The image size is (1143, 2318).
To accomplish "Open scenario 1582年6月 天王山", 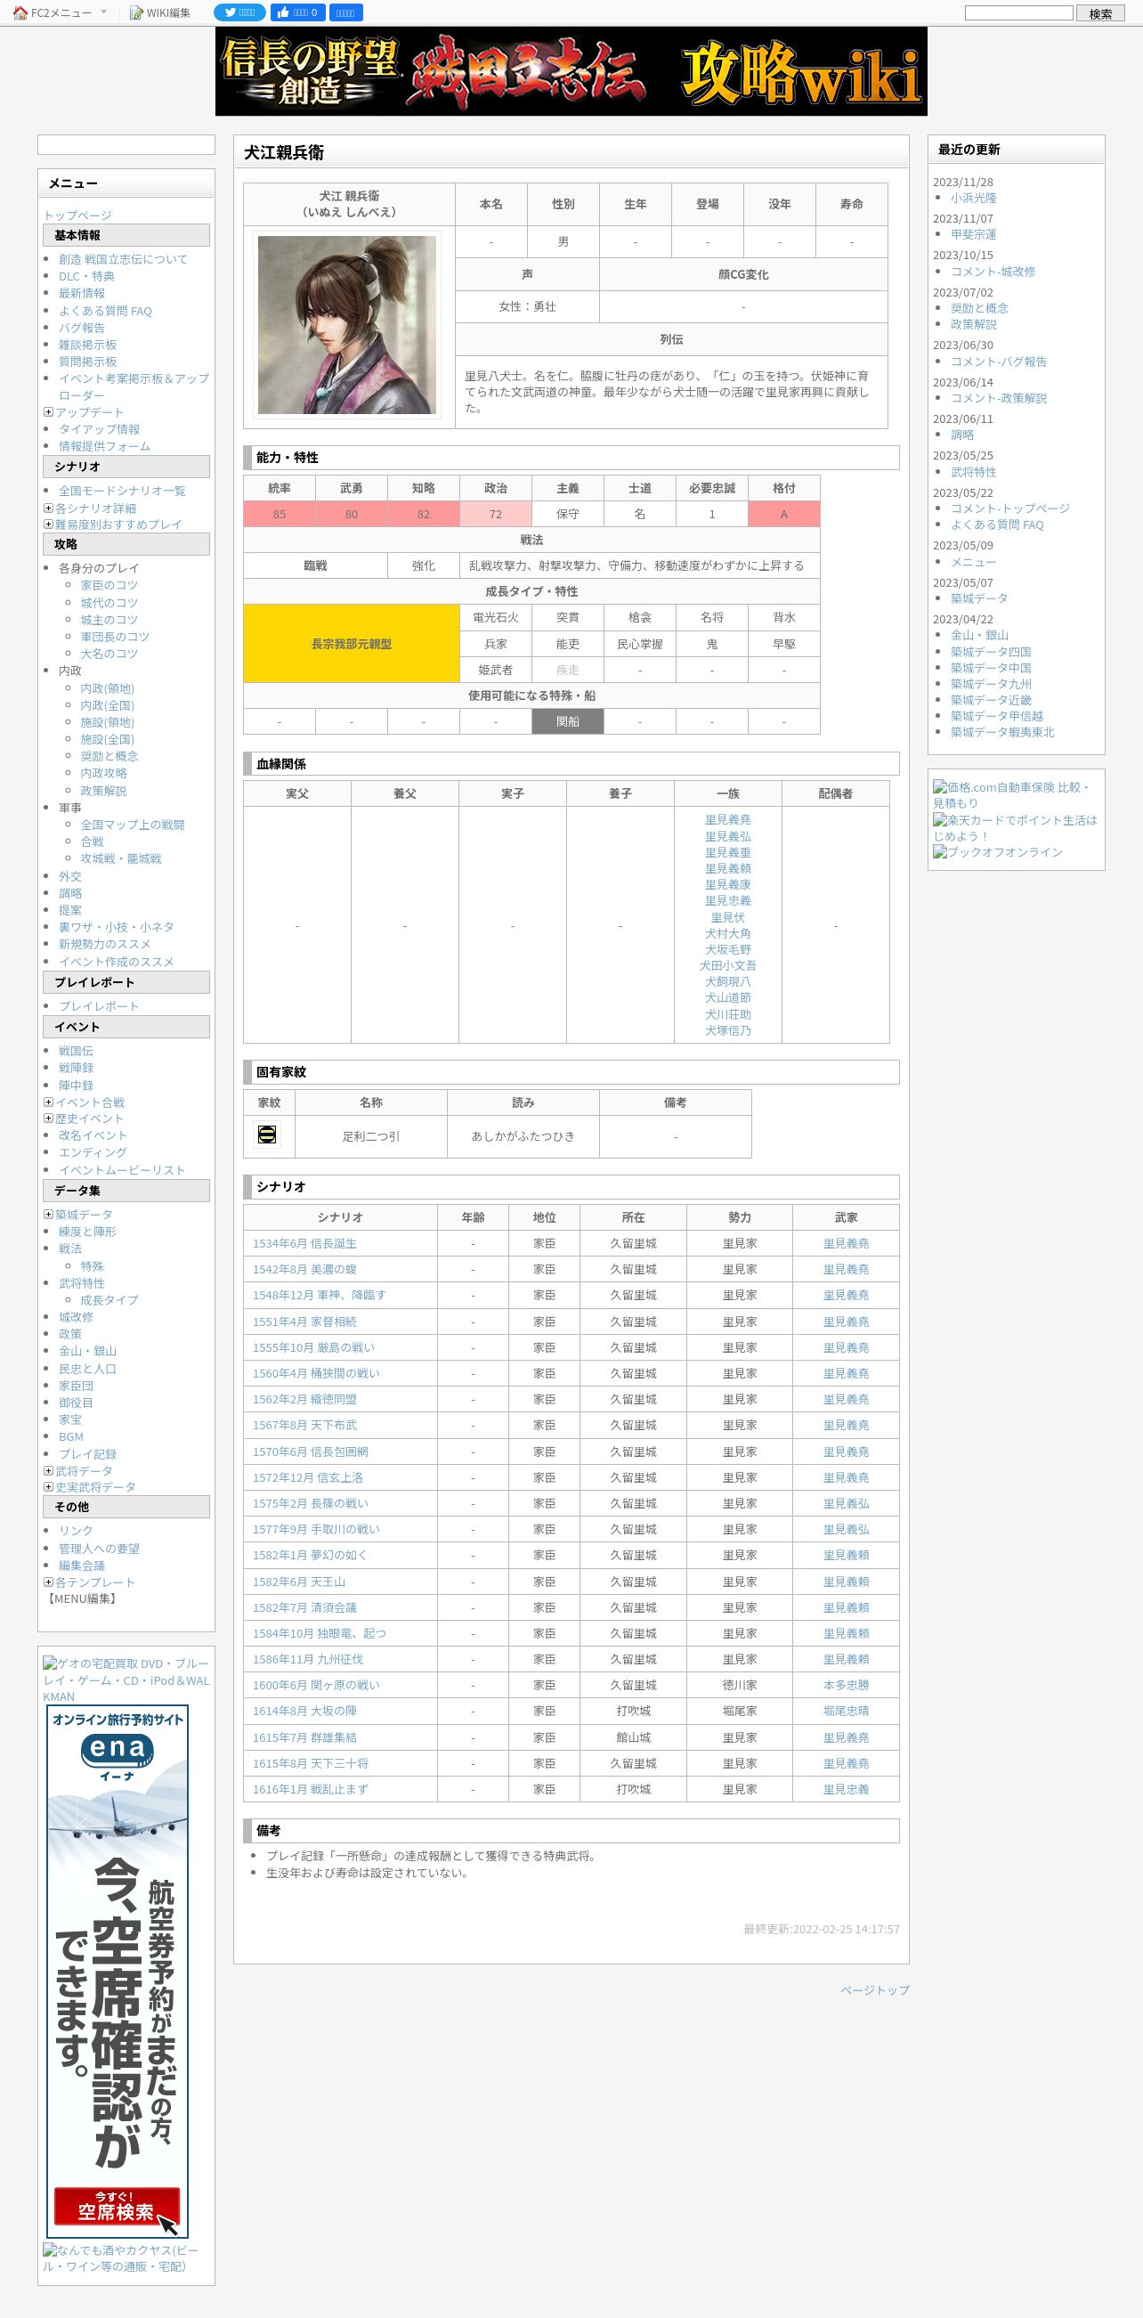I will (x=298, y=1582).
